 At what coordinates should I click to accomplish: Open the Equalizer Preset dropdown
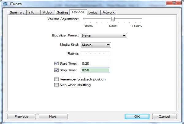[104, 36]
